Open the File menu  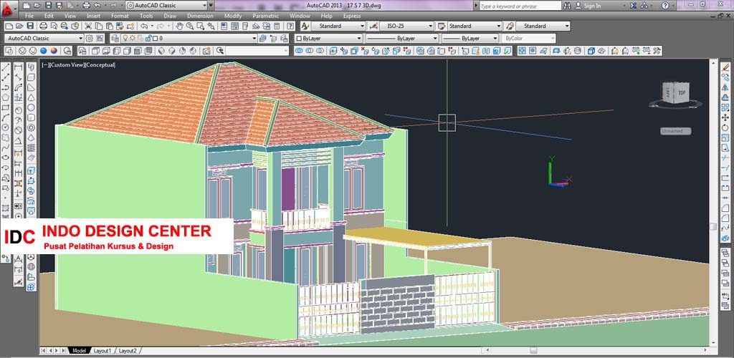coord(29,16)
